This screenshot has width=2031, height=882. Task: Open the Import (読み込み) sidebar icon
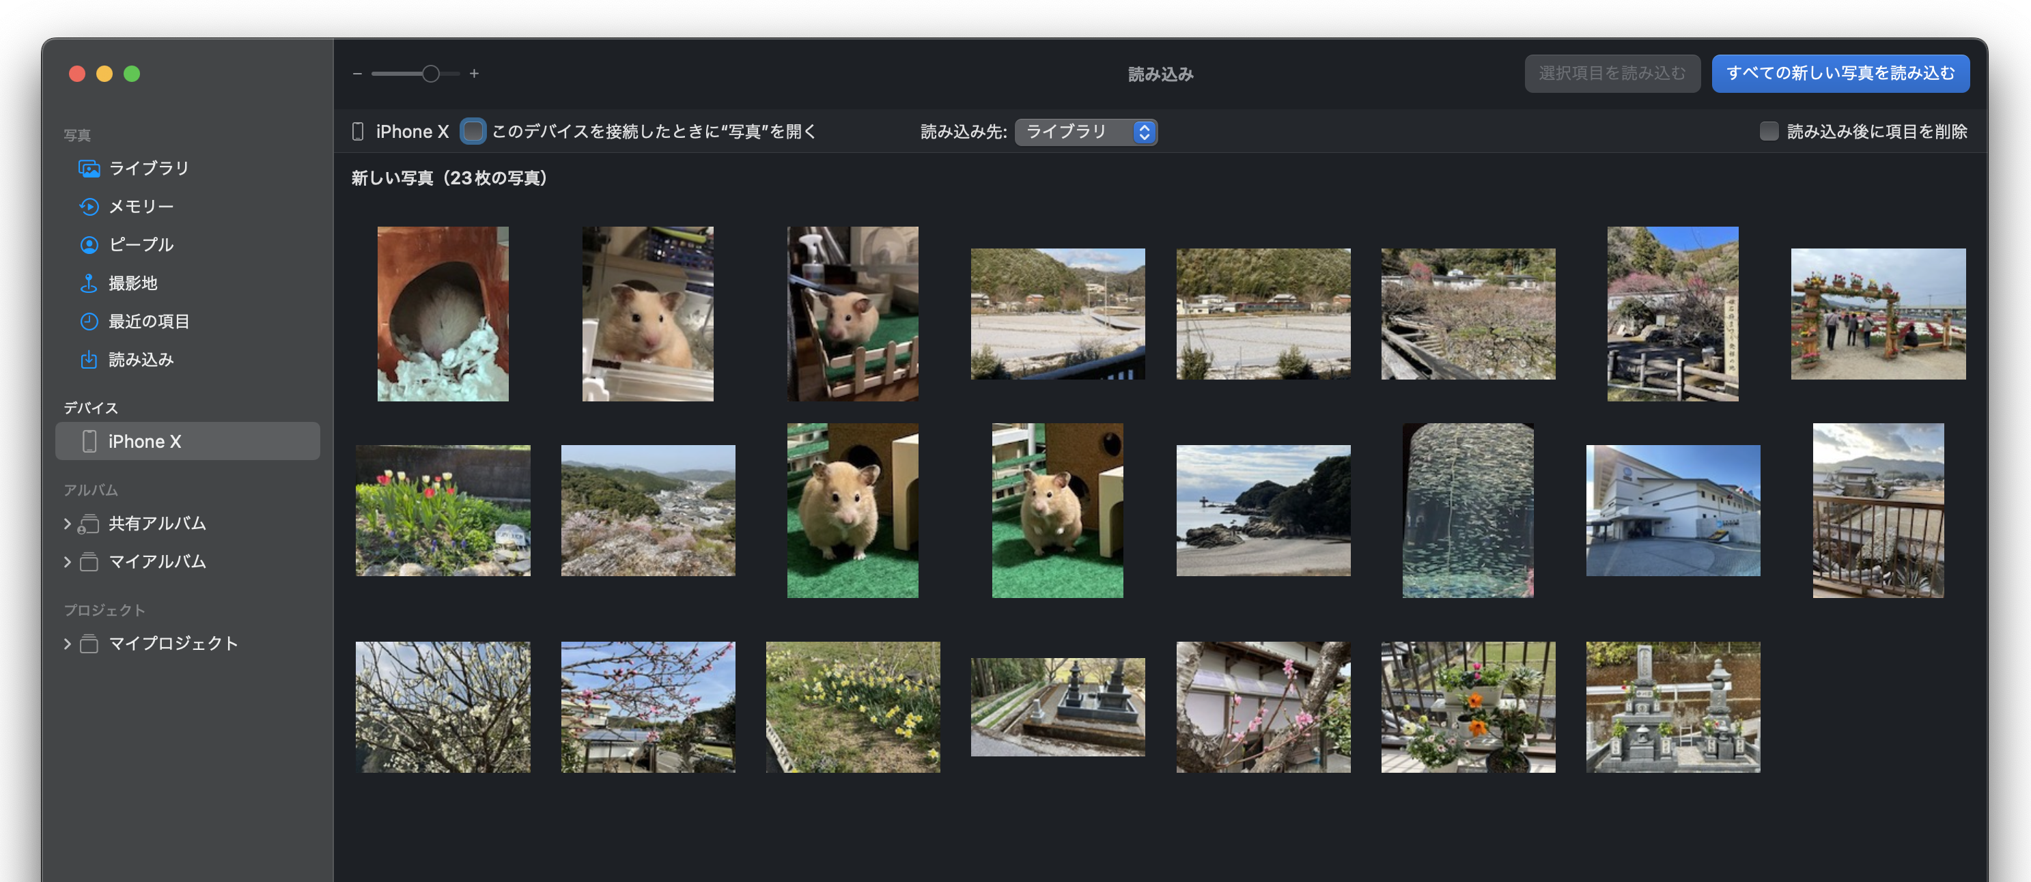(x=89, y=360)
